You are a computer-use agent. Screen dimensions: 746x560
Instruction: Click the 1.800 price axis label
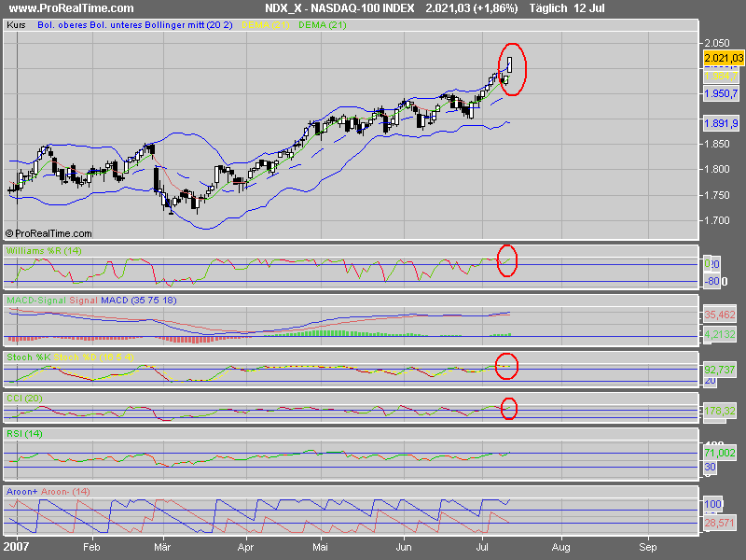point(716,169)
